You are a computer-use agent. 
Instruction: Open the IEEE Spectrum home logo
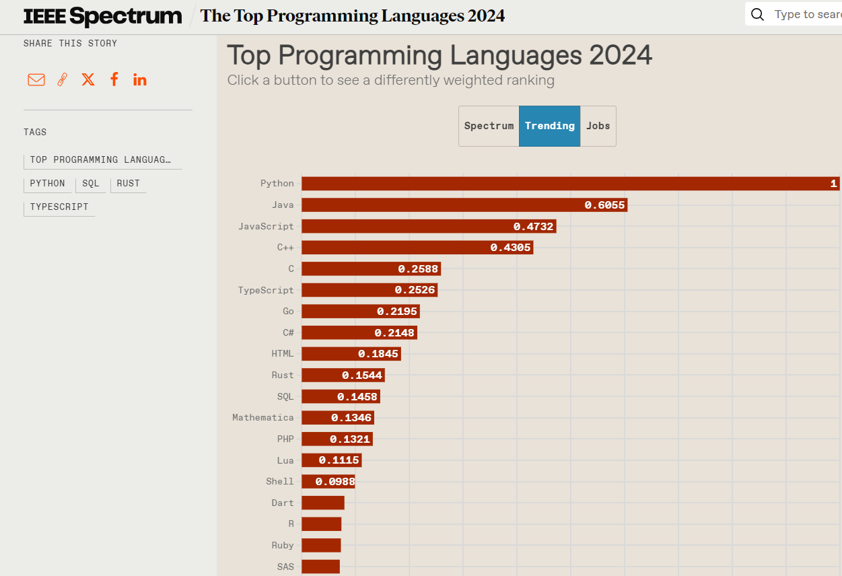click(103, 16)
